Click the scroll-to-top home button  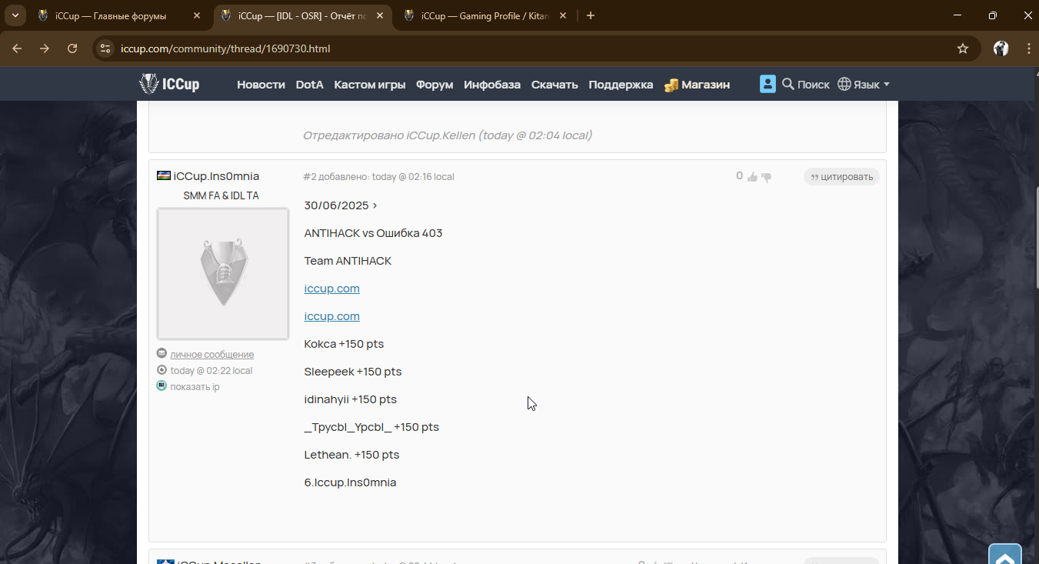pyautogui.click(x=1004, y=556)
